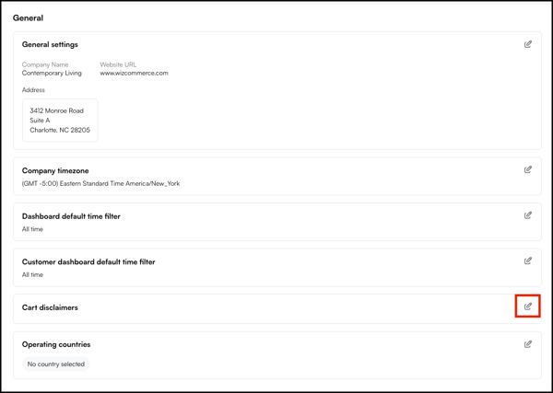Edit the General settings section

pos(528,44)
